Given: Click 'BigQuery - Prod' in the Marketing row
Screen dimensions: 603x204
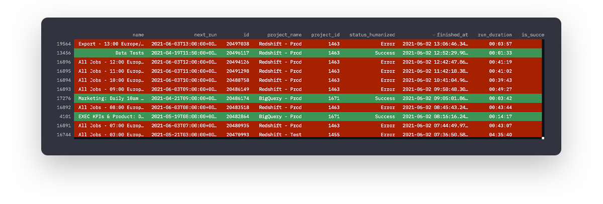Looking at the screenshot, I should (x=280, y=99).
